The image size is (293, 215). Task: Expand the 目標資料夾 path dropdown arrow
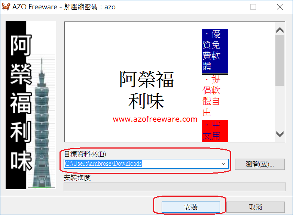(x=223, y=164)
